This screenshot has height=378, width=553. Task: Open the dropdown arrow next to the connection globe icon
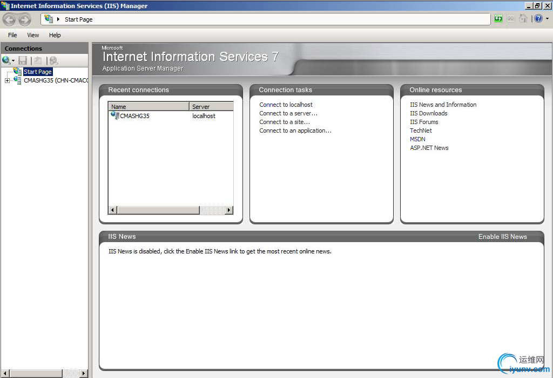(13, 61)
